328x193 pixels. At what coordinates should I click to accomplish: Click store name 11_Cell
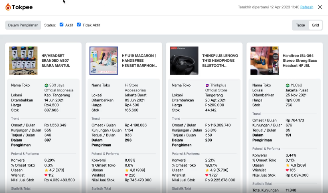click(296, 85)
